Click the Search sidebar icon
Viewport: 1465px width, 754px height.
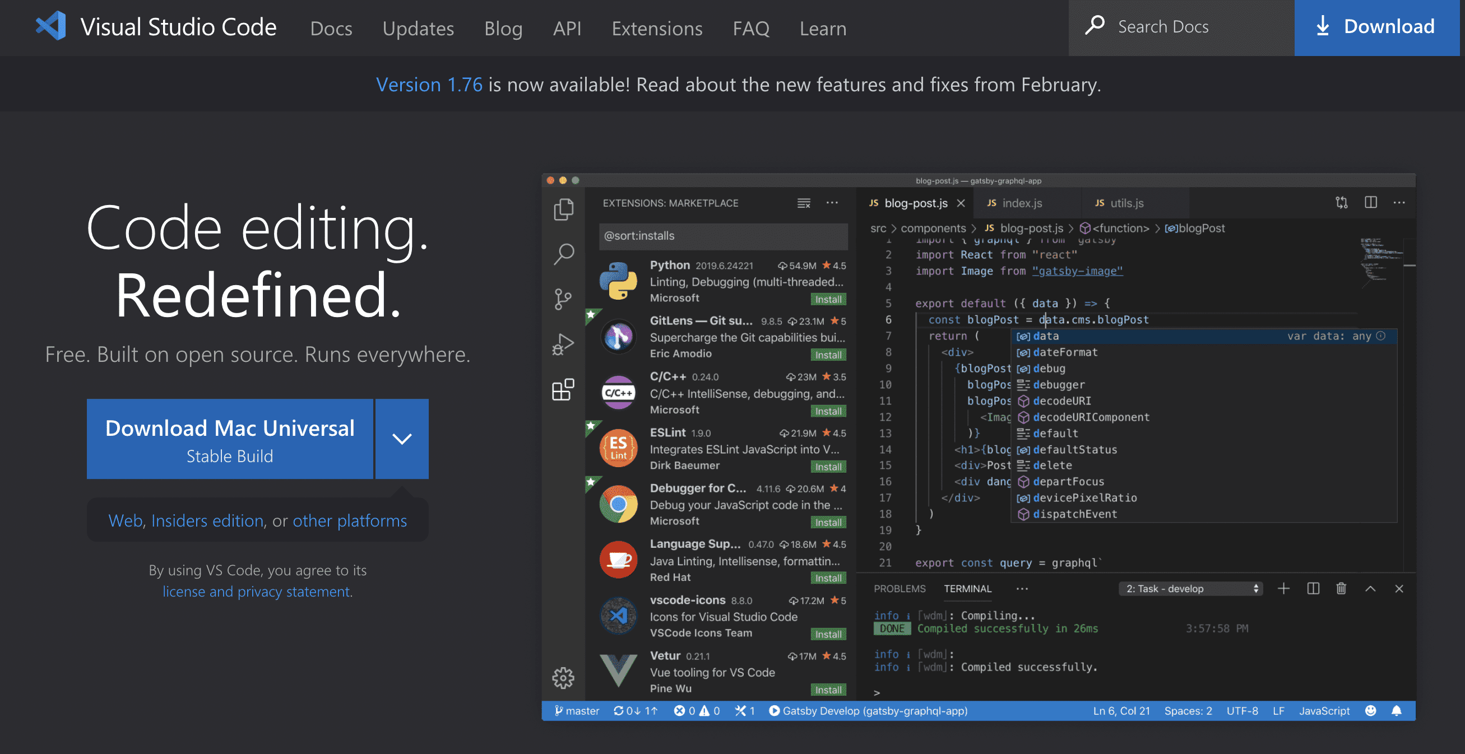click(564, 252)
